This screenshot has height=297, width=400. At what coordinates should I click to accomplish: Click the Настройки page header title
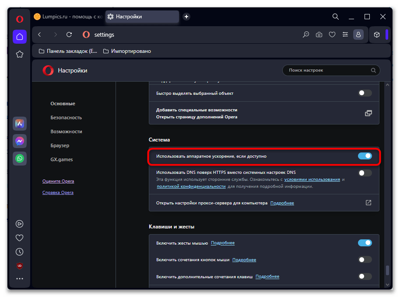tap(73, 70)
